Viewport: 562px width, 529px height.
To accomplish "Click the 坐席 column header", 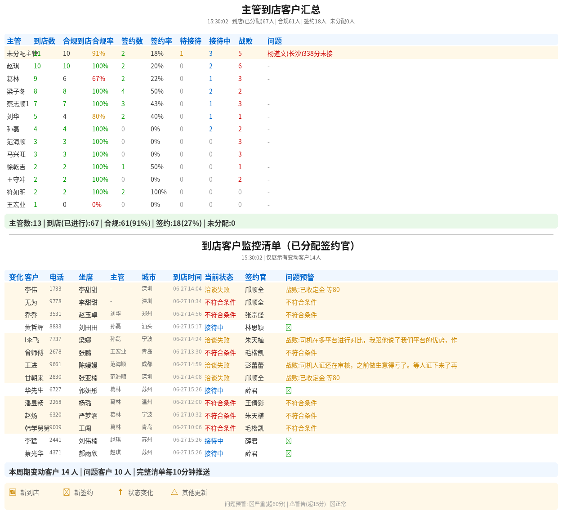I will (x=86, y=277).
